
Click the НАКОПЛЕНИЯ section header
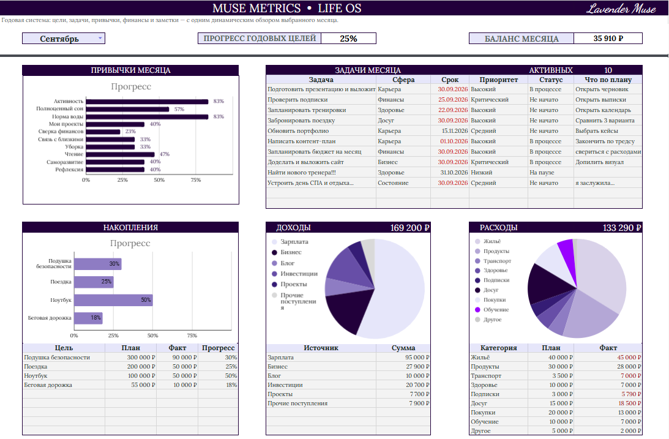[130, 227]
